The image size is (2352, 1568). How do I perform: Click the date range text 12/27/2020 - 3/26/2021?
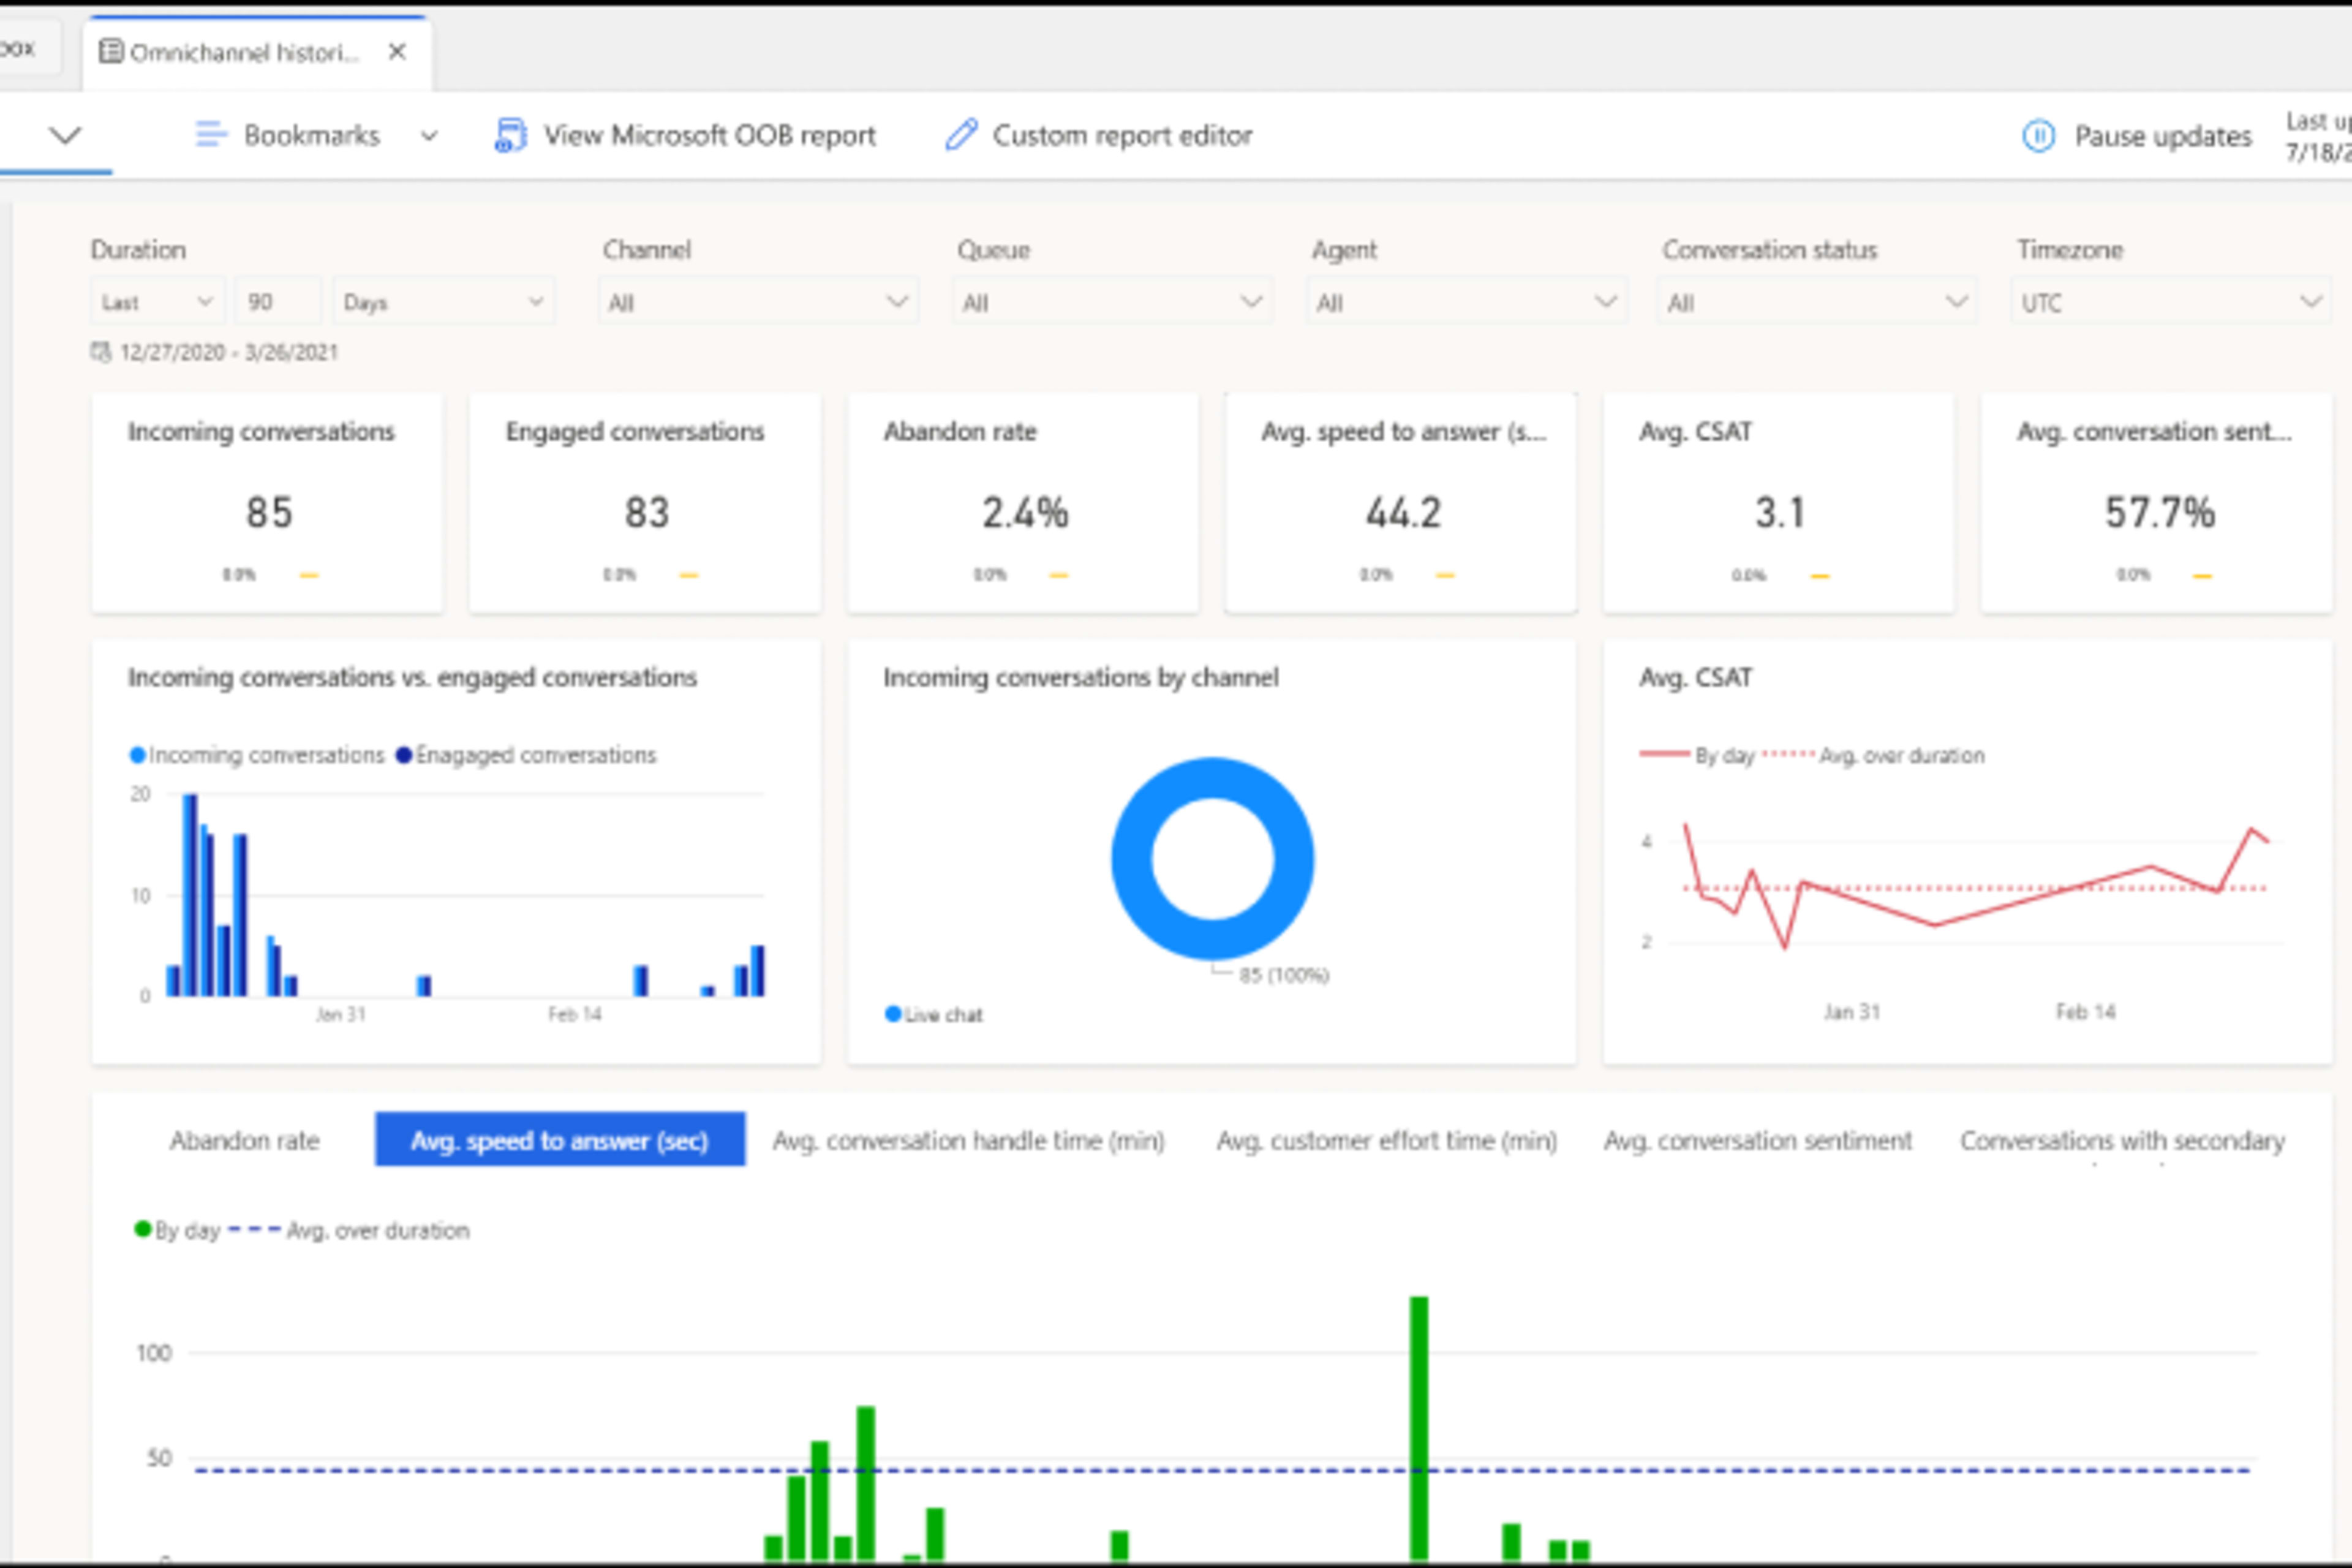pos(229,352)
